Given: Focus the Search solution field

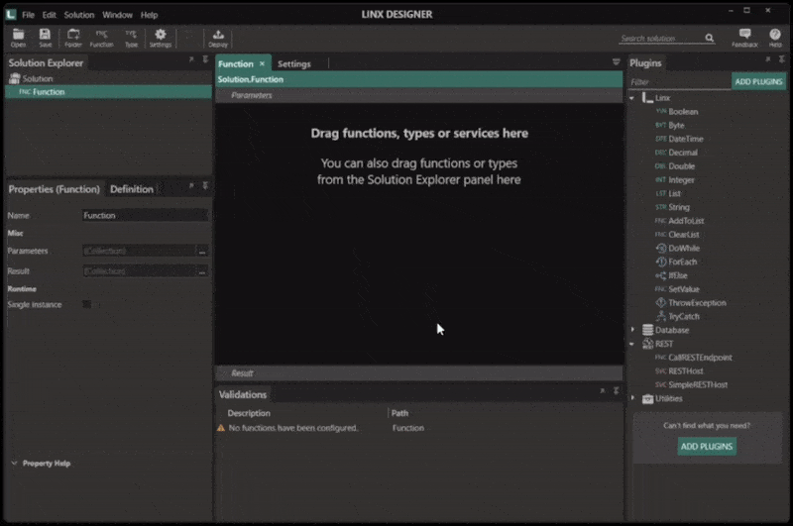Looking at the screenshot, I should [x=660, y=39].
